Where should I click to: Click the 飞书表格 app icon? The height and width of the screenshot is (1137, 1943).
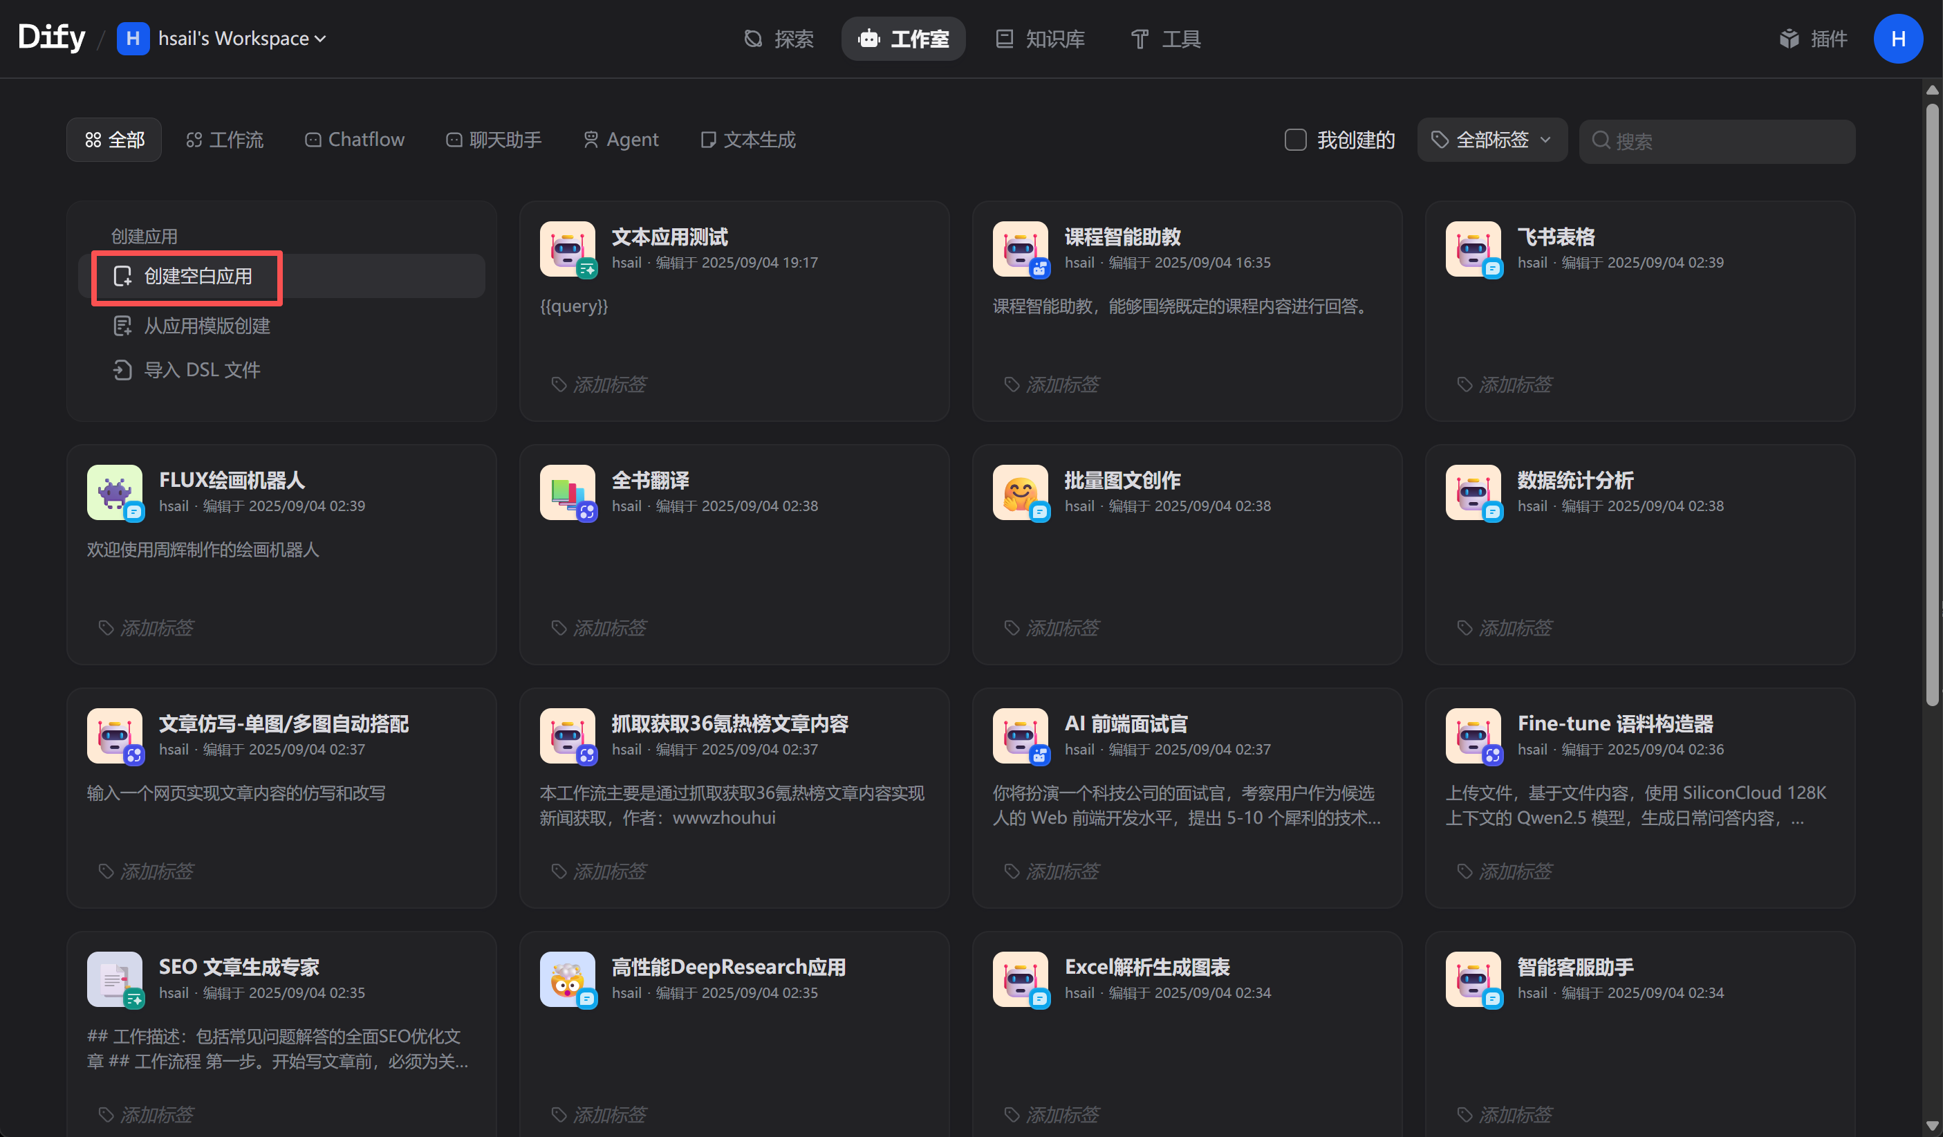pyautogui.click(x=1473, y=249)
